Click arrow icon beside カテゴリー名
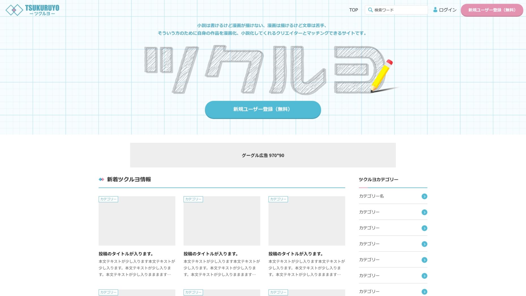 [x=424, y=196]
